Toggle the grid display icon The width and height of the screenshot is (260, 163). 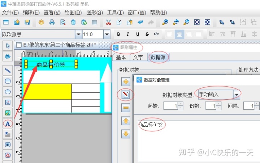point(95,22)
